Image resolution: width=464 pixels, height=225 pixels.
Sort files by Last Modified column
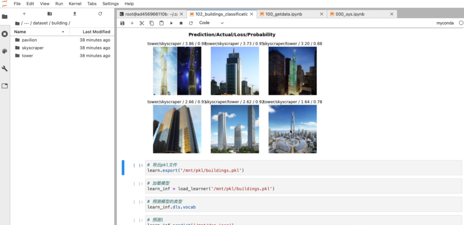[x=96, y=32]
